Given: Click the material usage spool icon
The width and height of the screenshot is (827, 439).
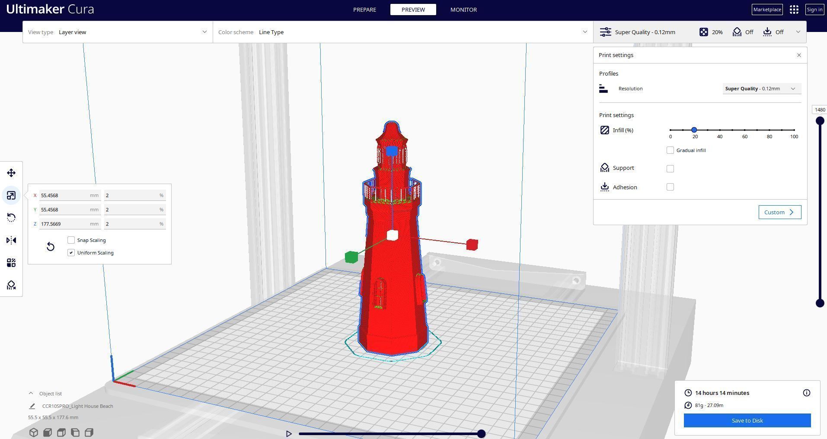Looking at the screenshot, I should click(688, 405).
